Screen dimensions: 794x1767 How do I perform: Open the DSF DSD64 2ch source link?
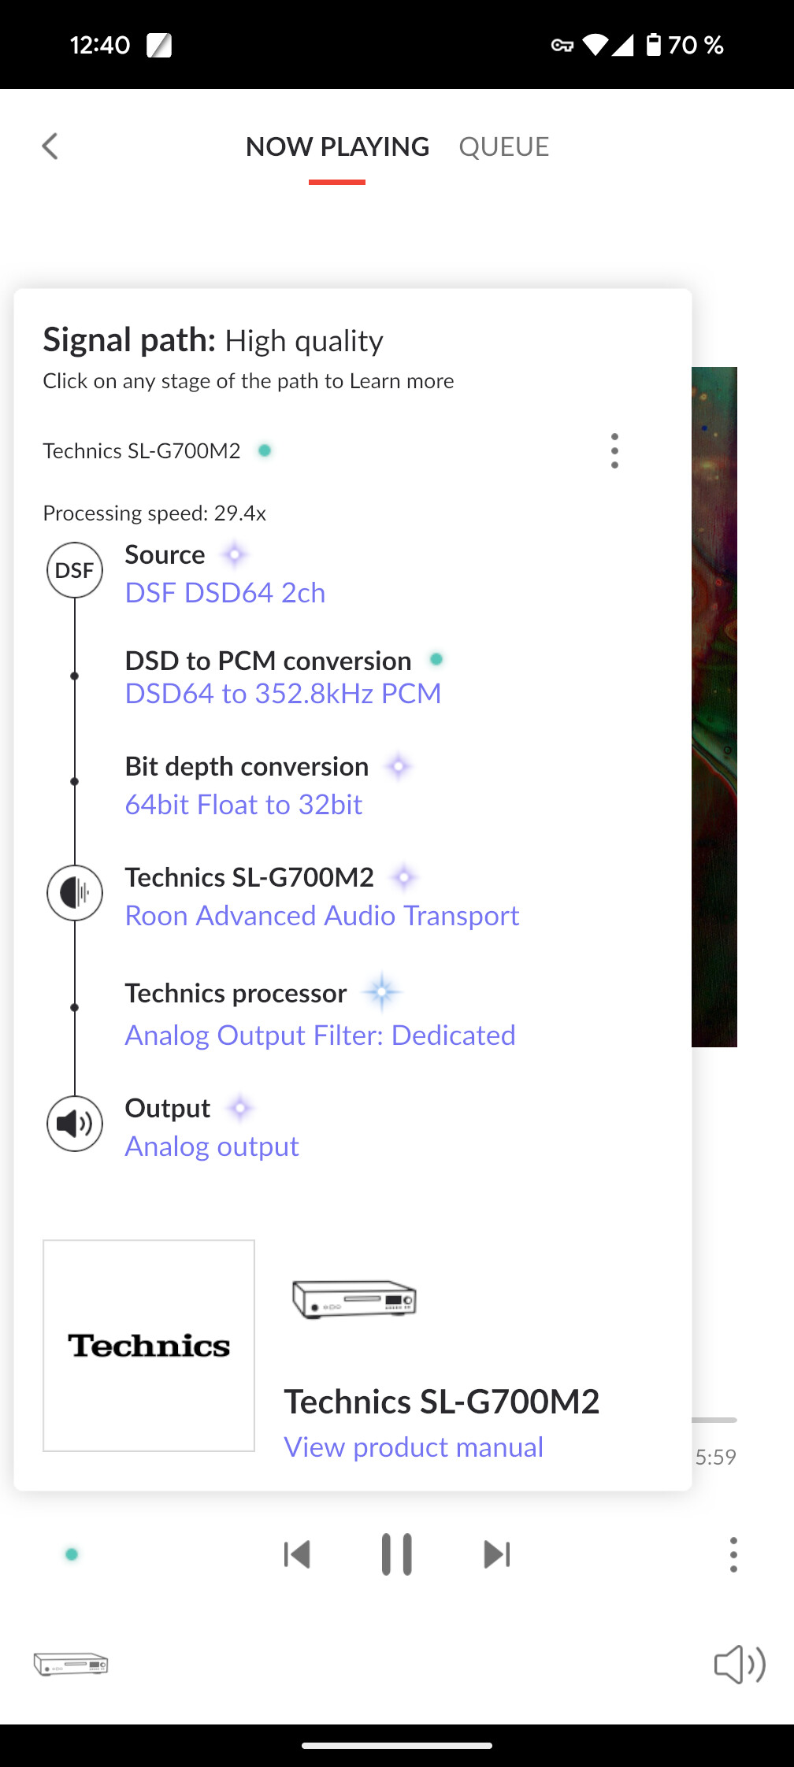pos(225,593)
